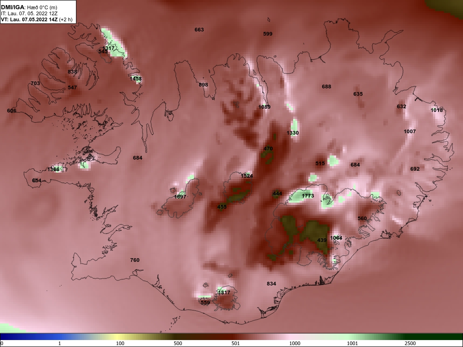Viewport: 463px width, 347px height.
Task: Click the 606 height label
Action: tap(12, 111)
